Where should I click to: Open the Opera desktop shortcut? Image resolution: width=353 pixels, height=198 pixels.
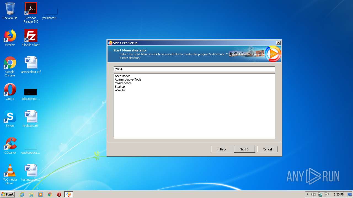pyautogui.click(x=10, y=92)
